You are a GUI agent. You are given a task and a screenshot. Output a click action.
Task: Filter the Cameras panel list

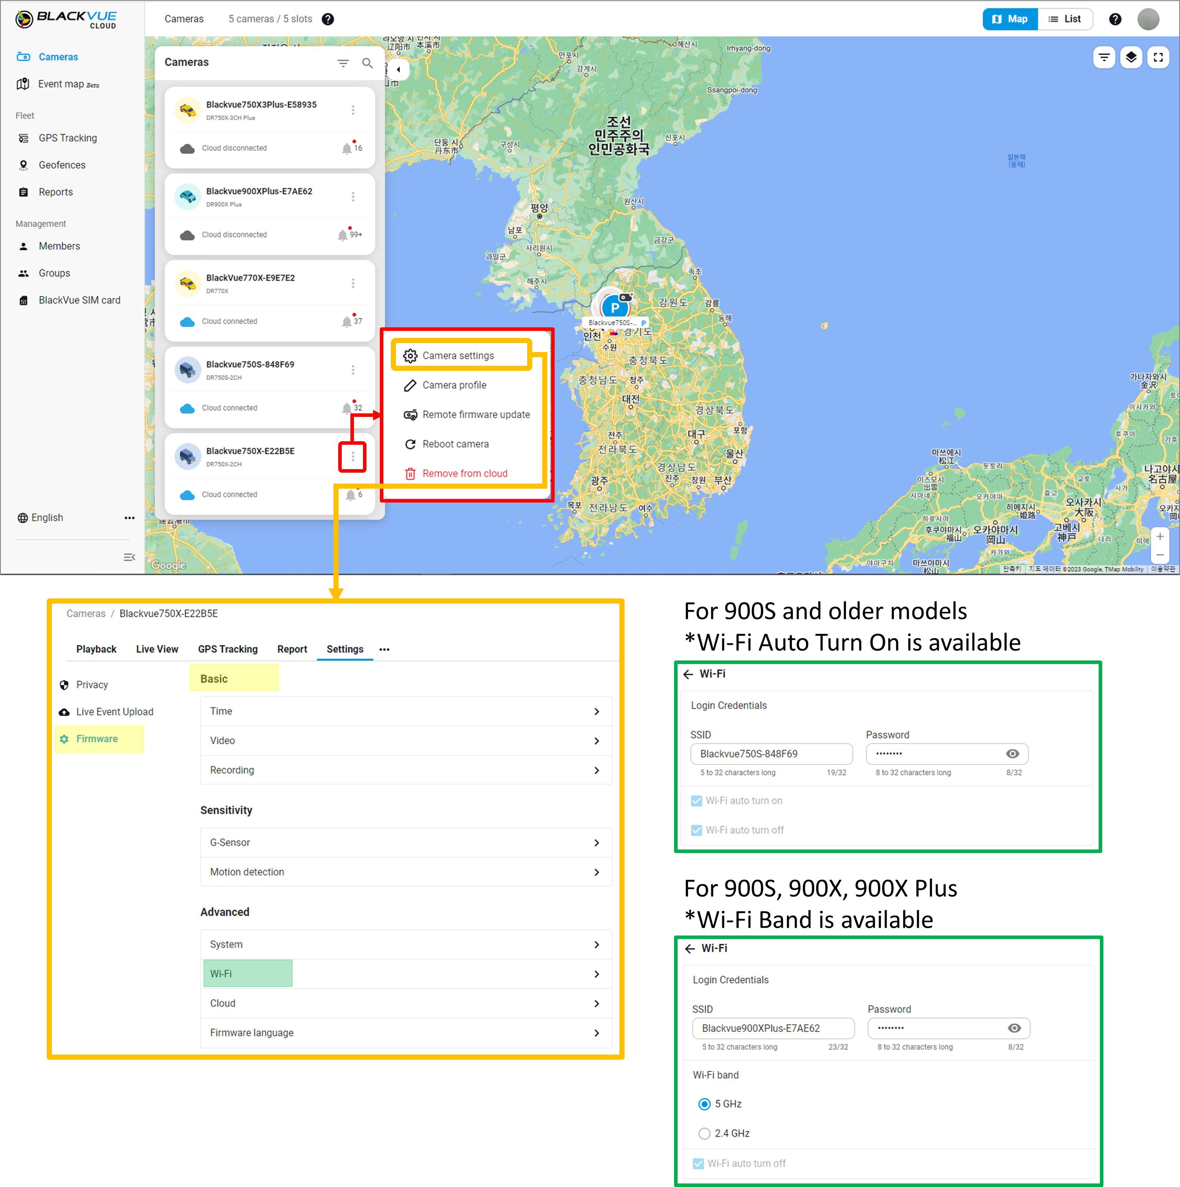tap(343, 62)
